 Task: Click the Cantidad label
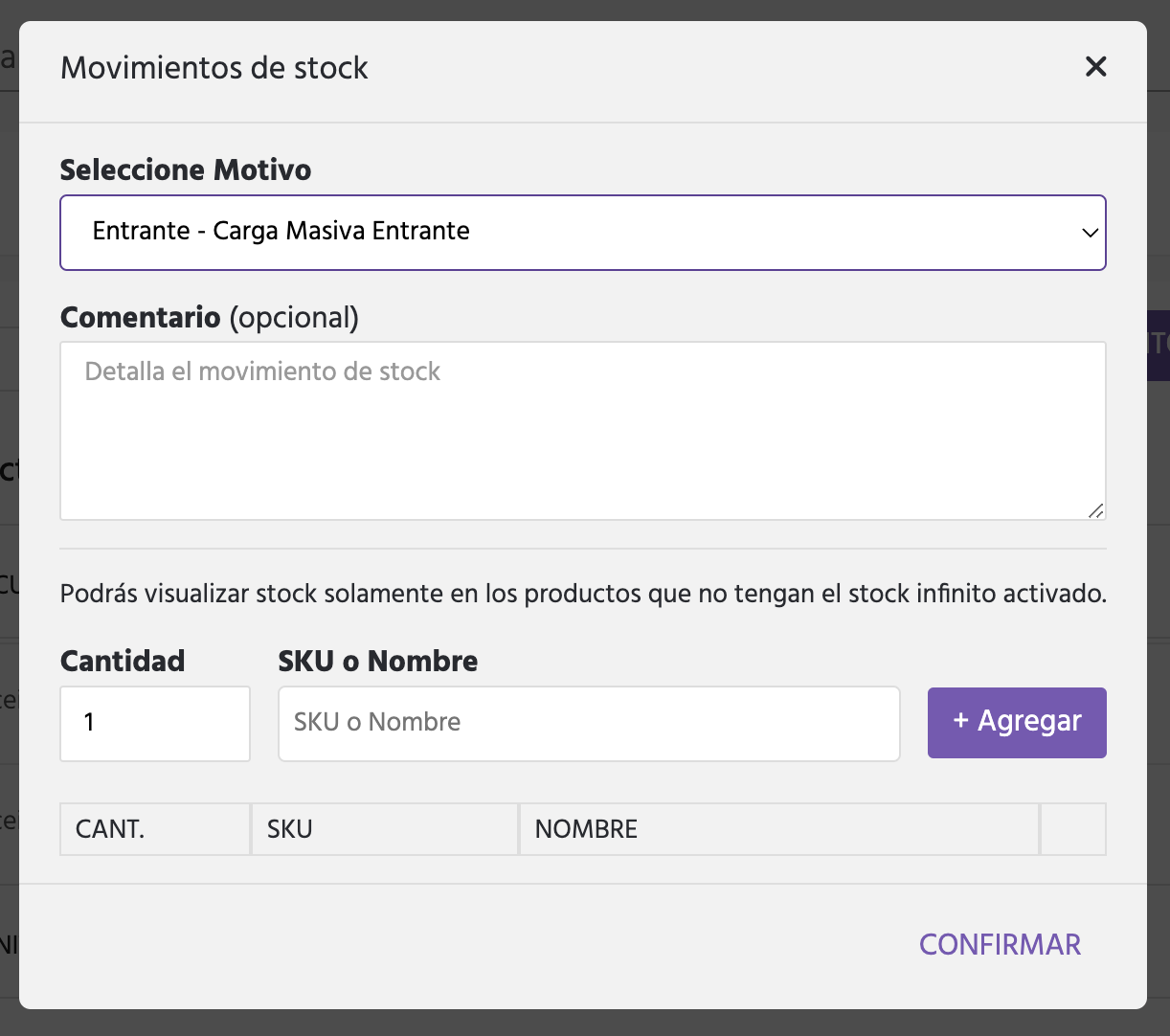tap(123, 661)
